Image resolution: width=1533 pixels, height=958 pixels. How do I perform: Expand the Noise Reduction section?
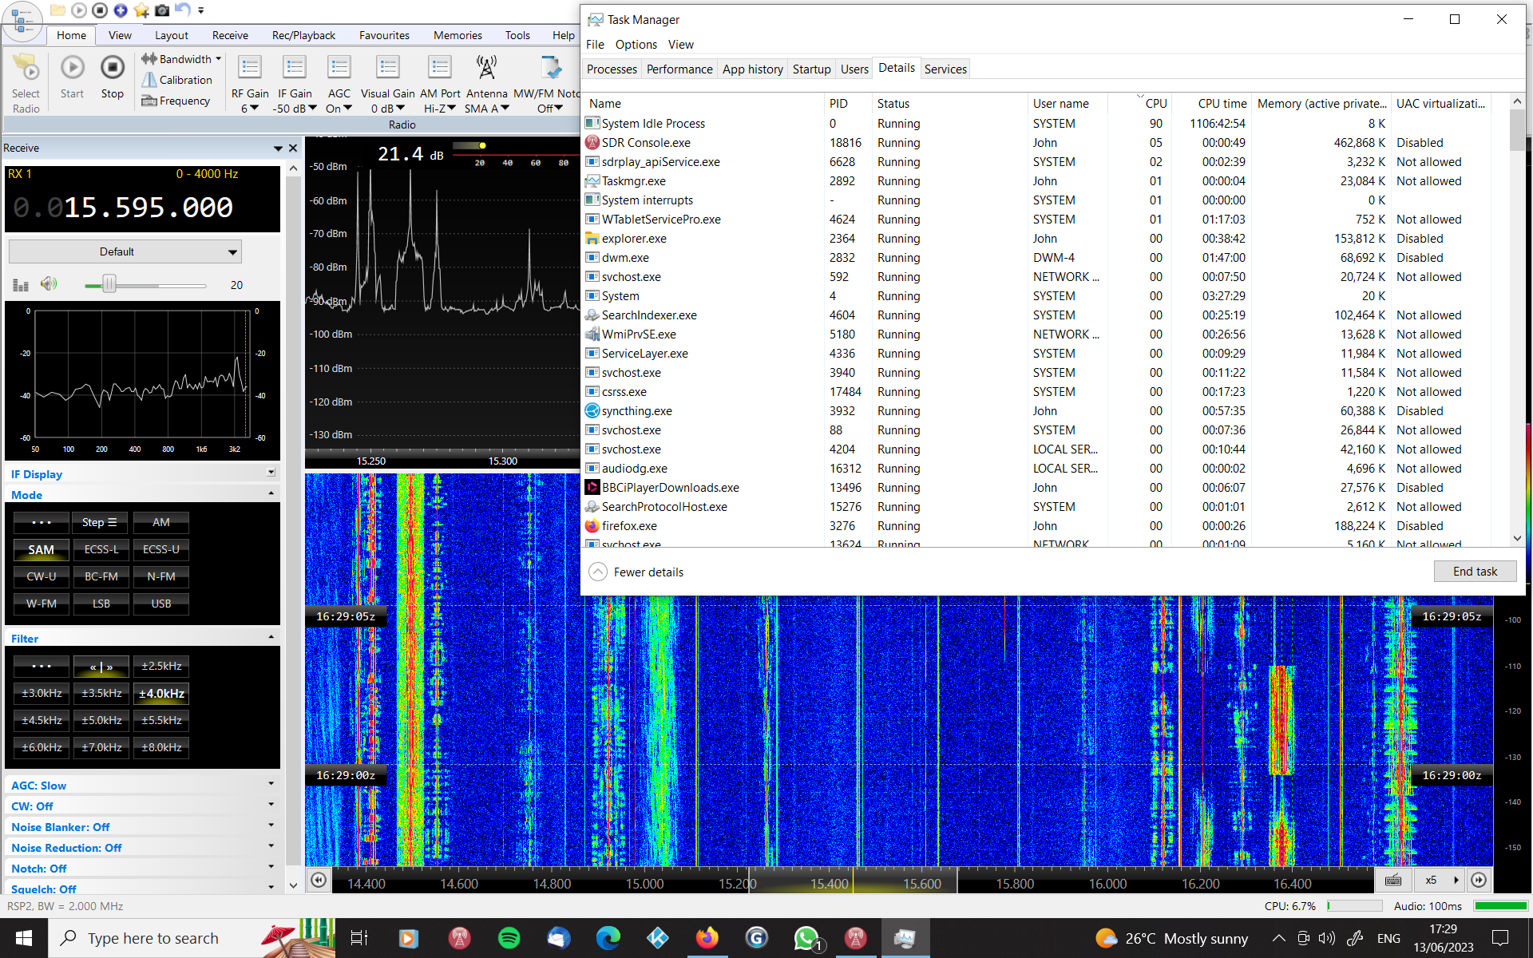[271, 846]
